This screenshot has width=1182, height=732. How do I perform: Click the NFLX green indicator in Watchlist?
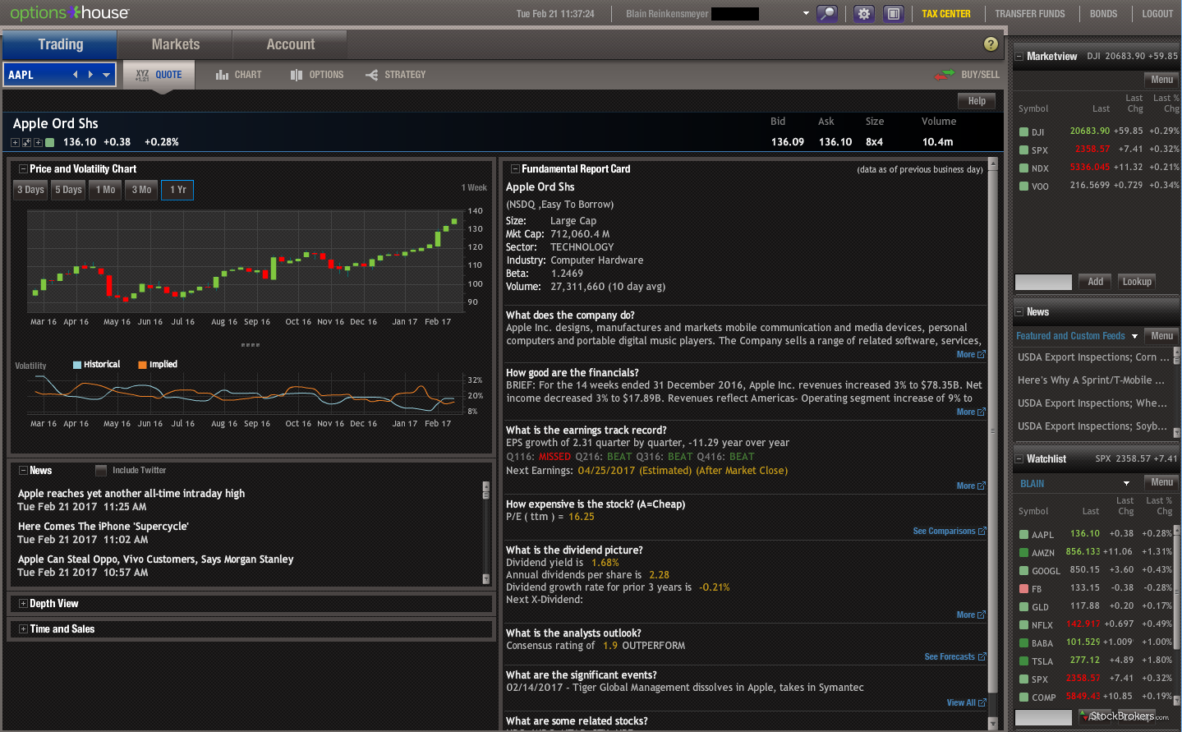(1023, 624)
